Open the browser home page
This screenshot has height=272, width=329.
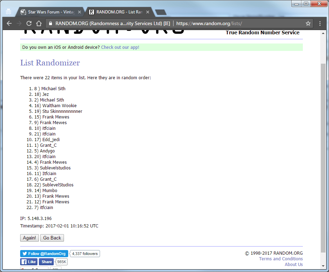point(39,23)
